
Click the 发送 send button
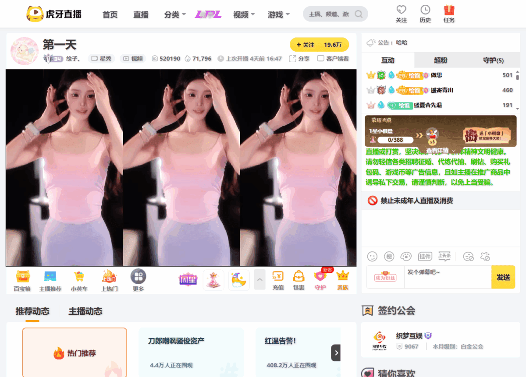(x=503, y=277)
